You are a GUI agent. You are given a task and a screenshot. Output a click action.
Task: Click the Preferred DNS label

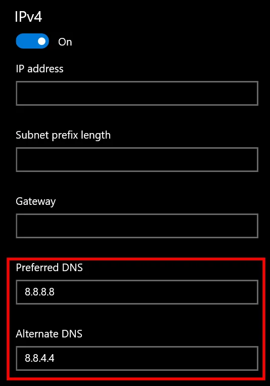click(49, 268)
